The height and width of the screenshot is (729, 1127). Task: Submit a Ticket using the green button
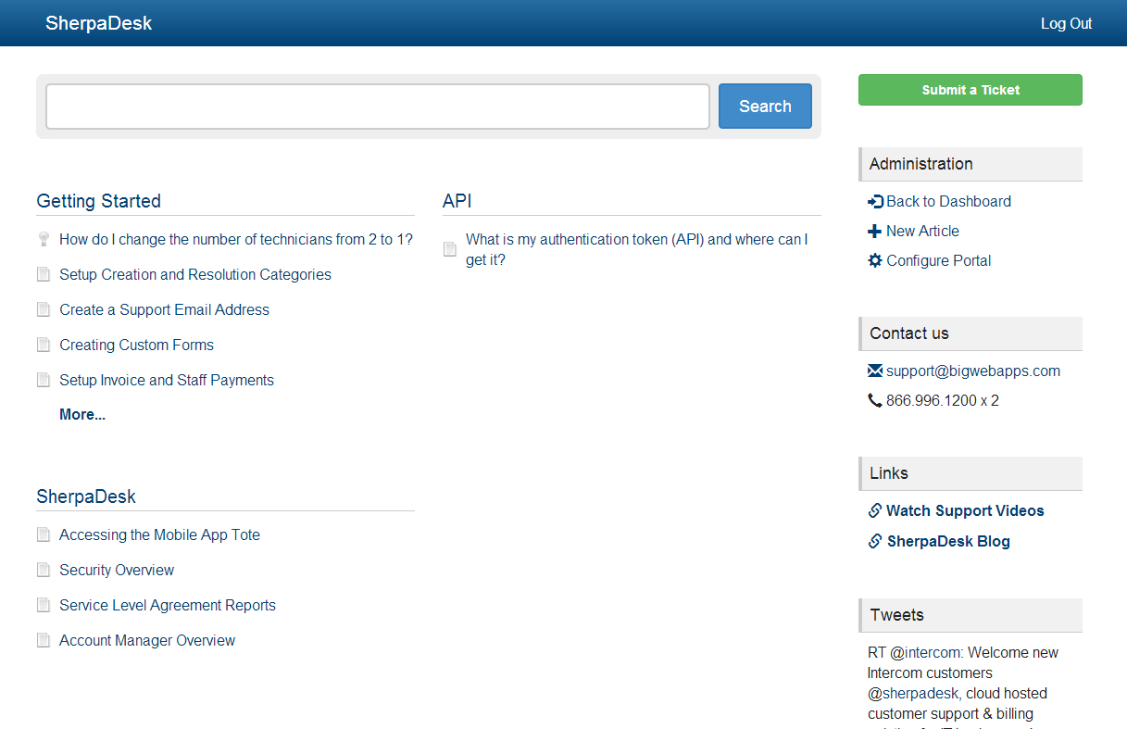[970, 90]
